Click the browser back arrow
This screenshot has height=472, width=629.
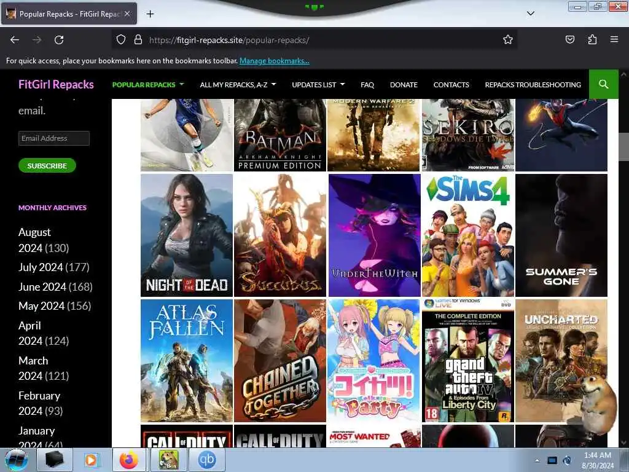coord(15,40)
